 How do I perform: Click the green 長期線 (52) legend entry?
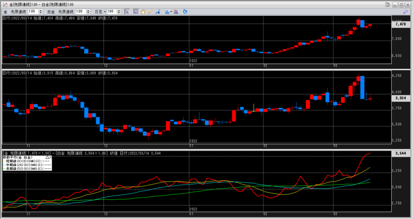(x=24, y=169)
